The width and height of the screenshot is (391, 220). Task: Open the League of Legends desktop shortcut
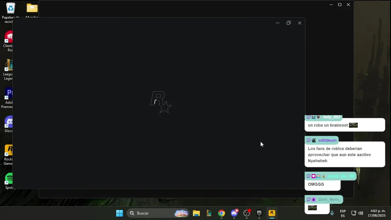point(9,70)
